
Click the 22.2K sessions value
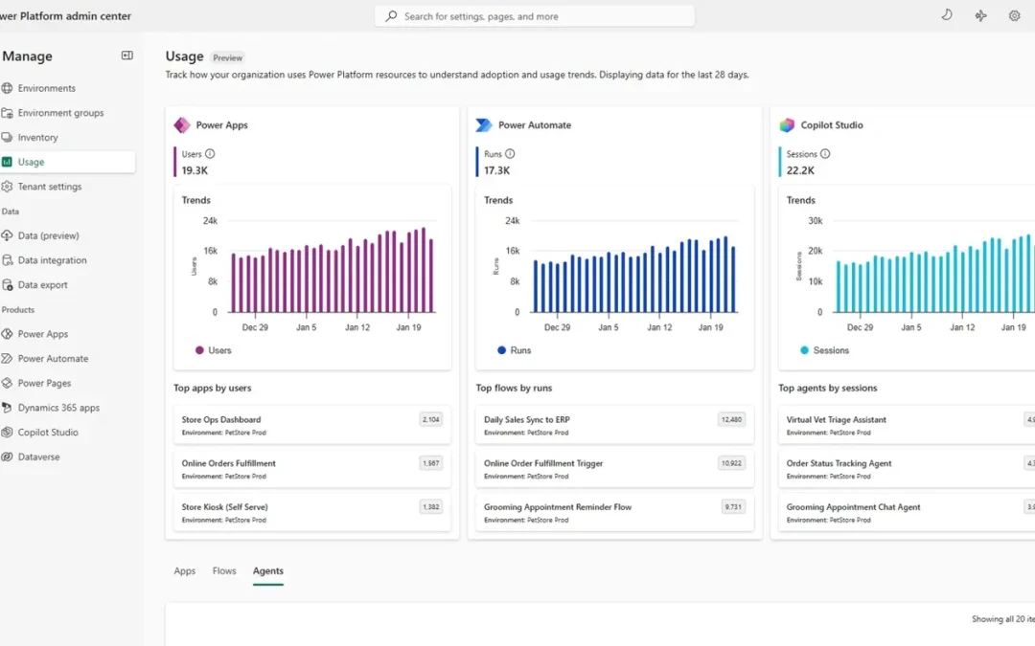(x=800, y=170)
